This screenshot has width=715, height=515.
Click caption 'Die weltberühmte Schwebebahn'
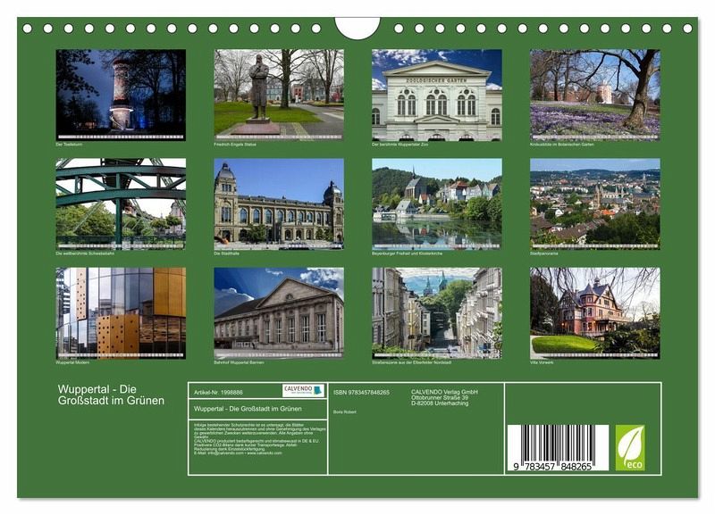85,253
